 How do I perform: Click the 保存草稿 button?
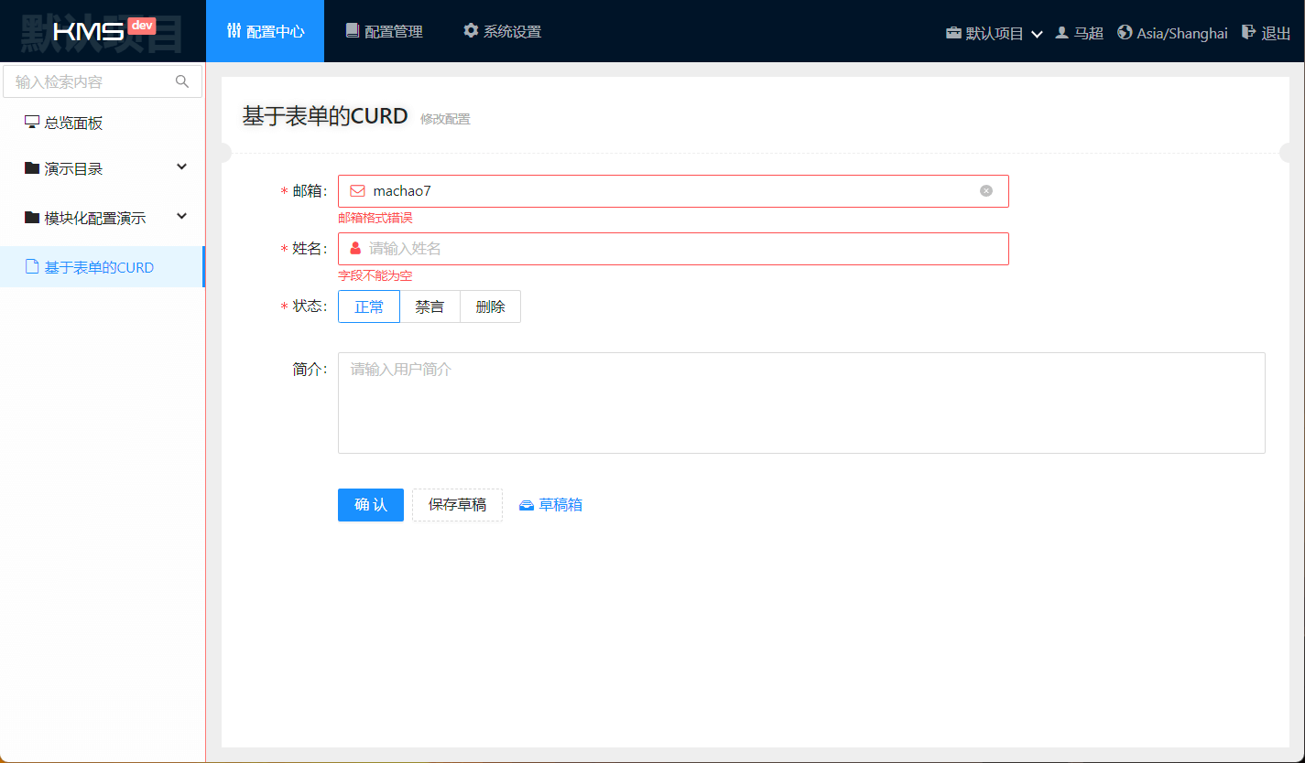point(457,505)
